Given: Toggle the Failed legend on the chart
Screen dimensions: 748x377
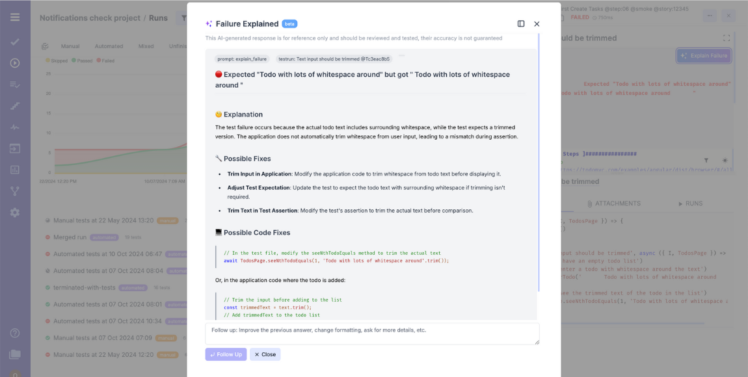Looking at the screenshot, I should [106, 60].
